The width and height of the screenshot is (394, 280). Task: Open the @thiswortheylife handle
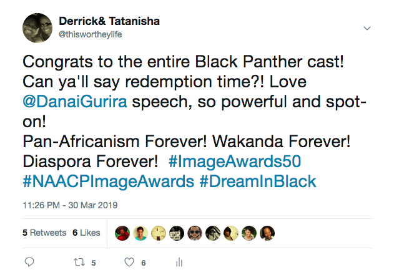click(90, 34)
